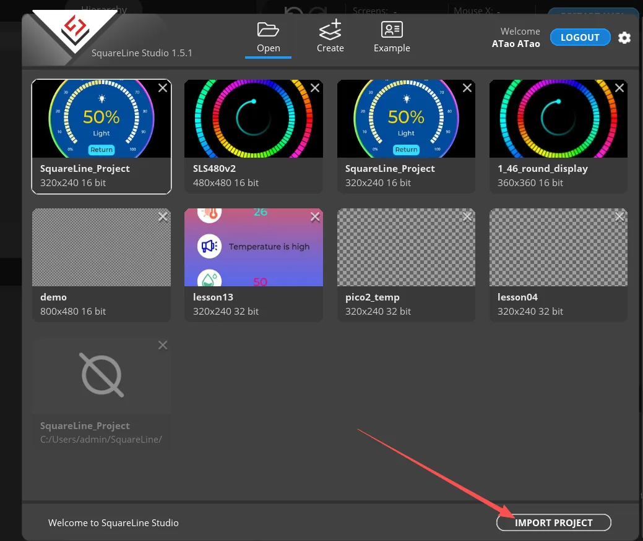
Task: Select the missing-project placeholder icon
Action: click(x=101, y=375)
